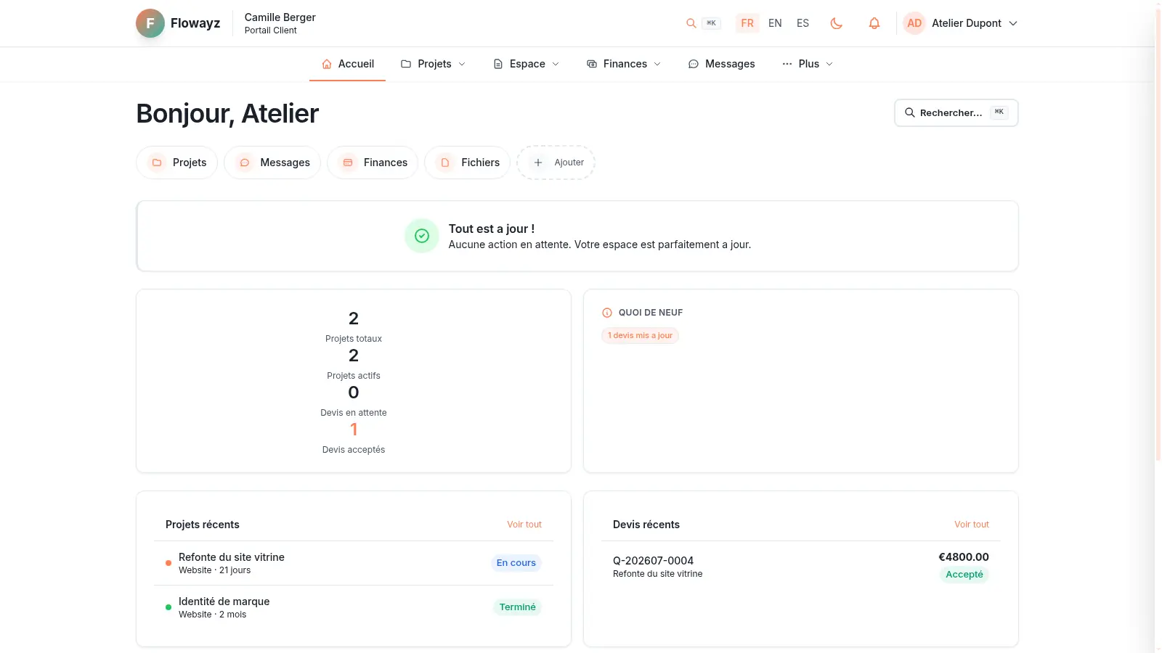This screenshot has width=1162, height=653.
Task: Click the Camille Berger Portail Client label
Action: click(280, 23)
